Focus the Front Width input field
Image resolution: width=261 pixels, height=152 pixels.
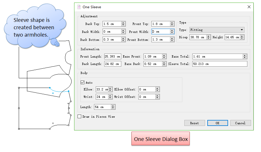(x=160, y=32)
